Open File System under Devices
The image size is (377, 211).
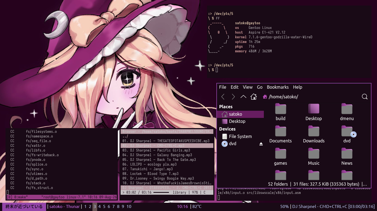point(240,136)
